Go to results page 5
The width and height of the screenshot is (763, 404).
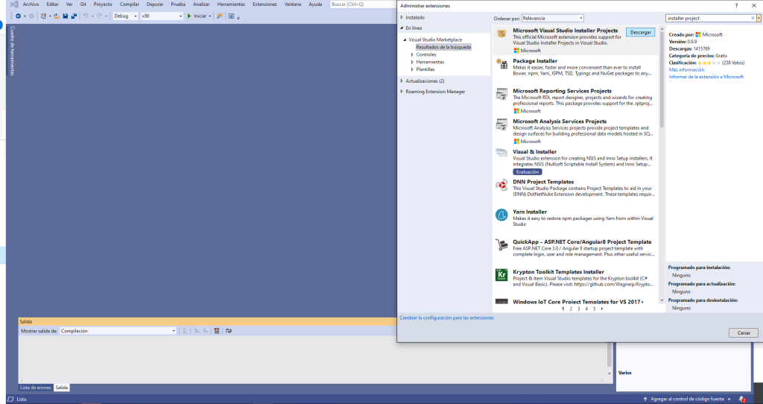(594, 309)
